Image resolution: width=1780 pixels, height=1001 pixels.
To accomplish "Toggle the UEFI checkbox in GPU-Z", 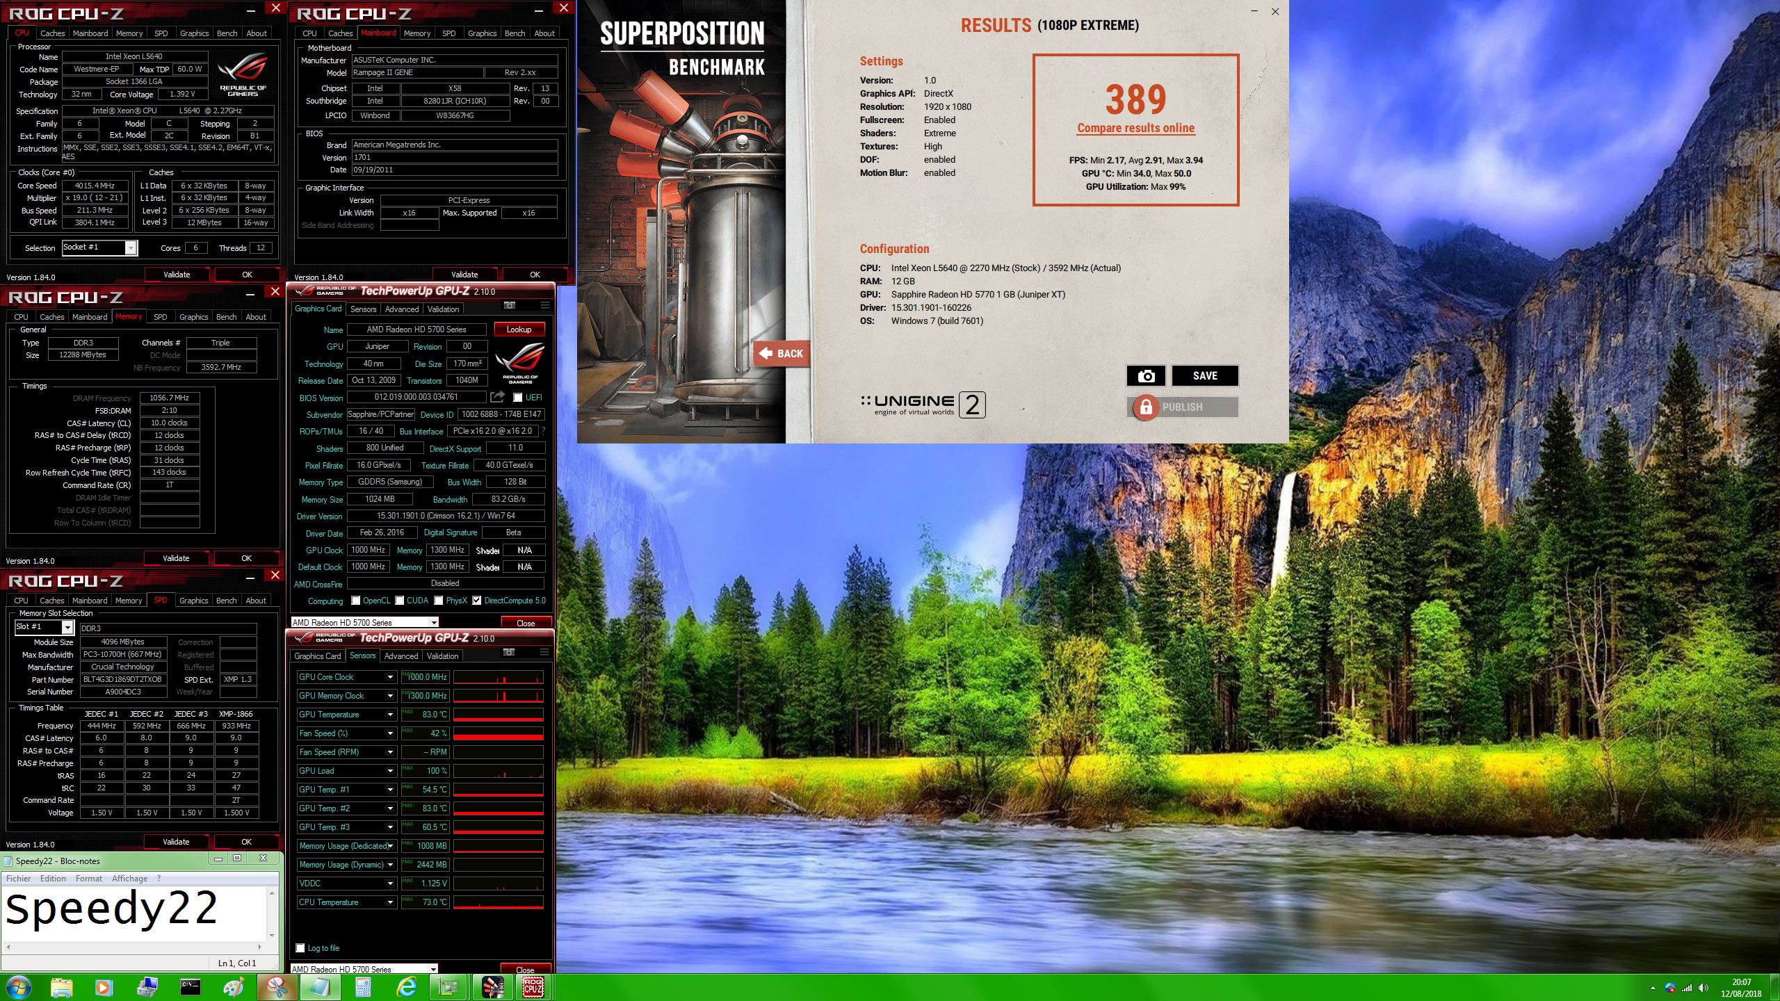I will pyautogui.click(x=517, y=398).
